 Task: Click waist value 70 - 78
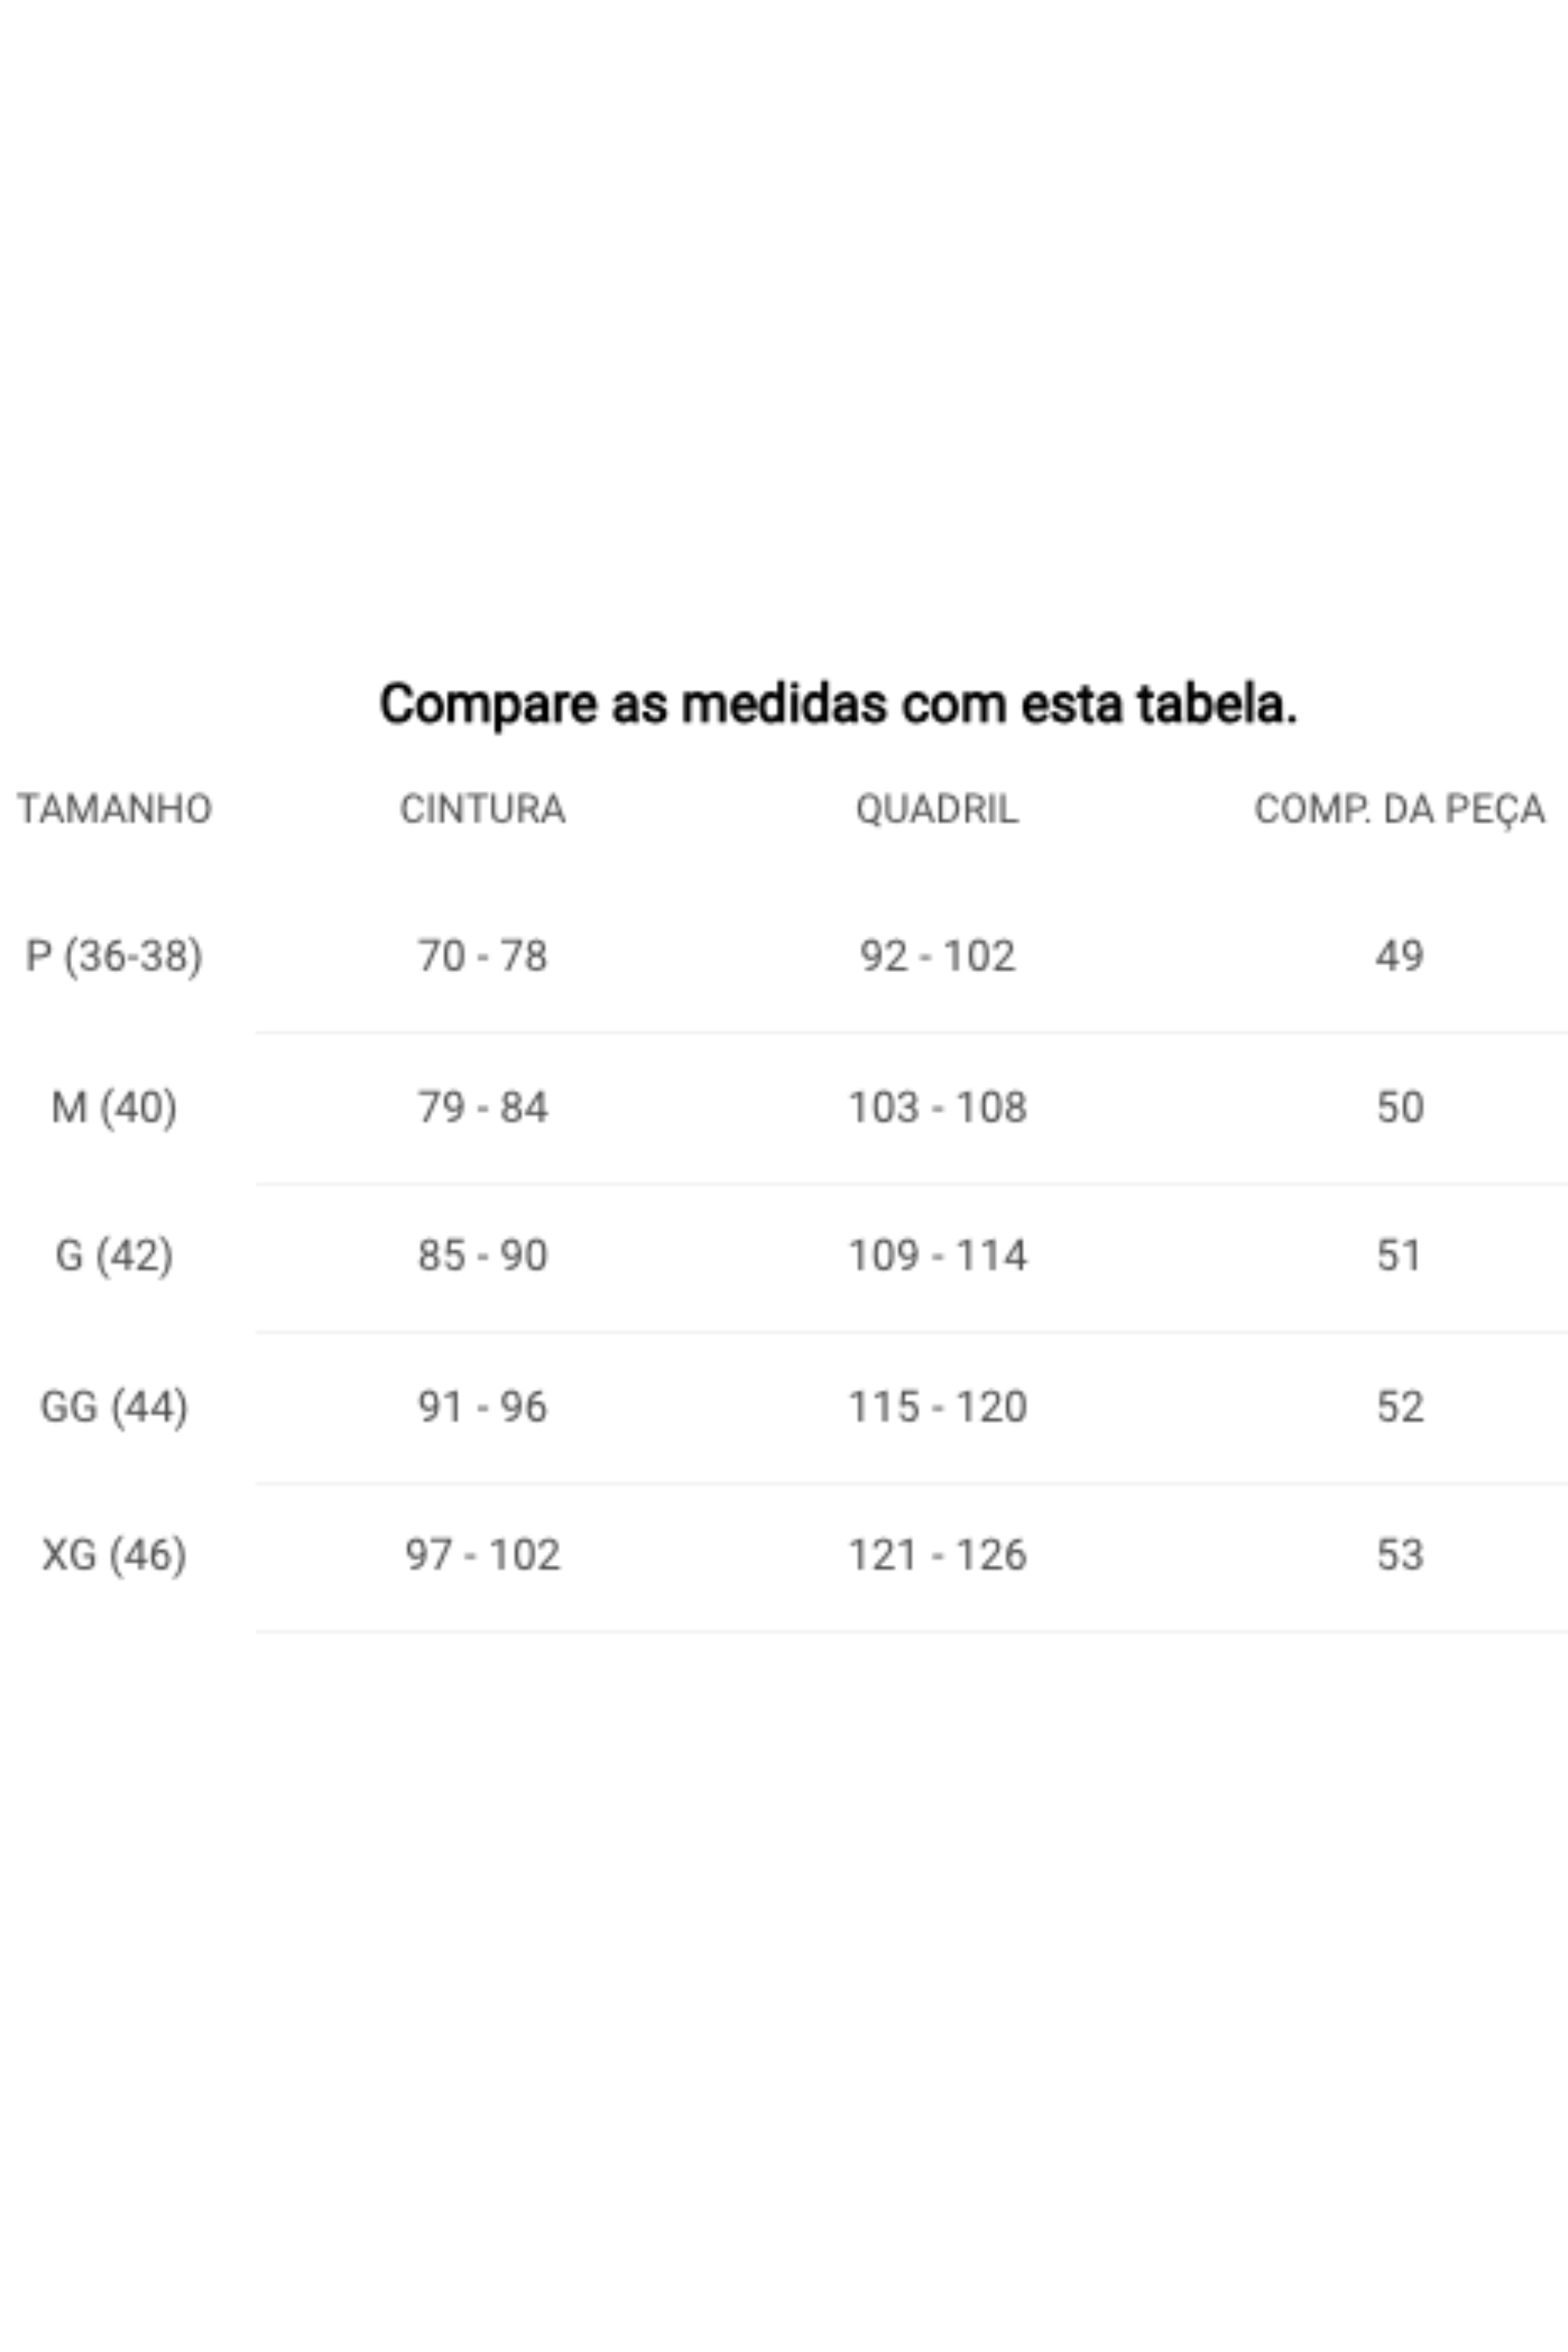(482, 956)
